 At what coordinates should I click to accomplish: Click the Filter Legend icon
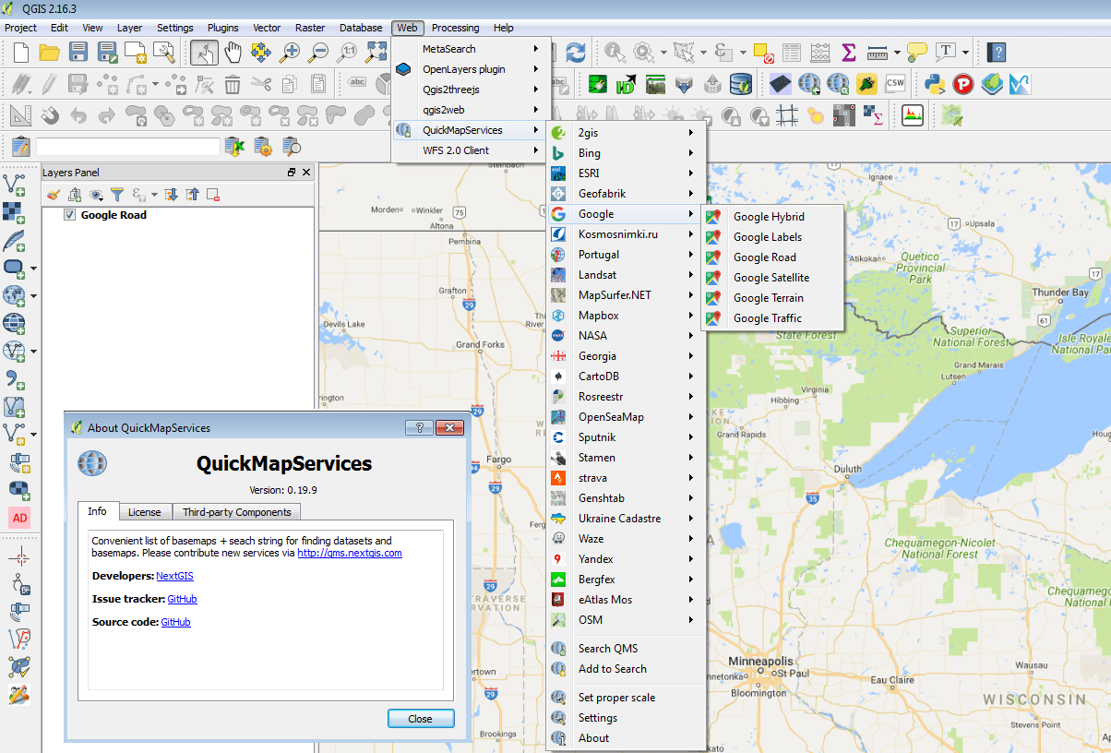click(x=118, y=195)
